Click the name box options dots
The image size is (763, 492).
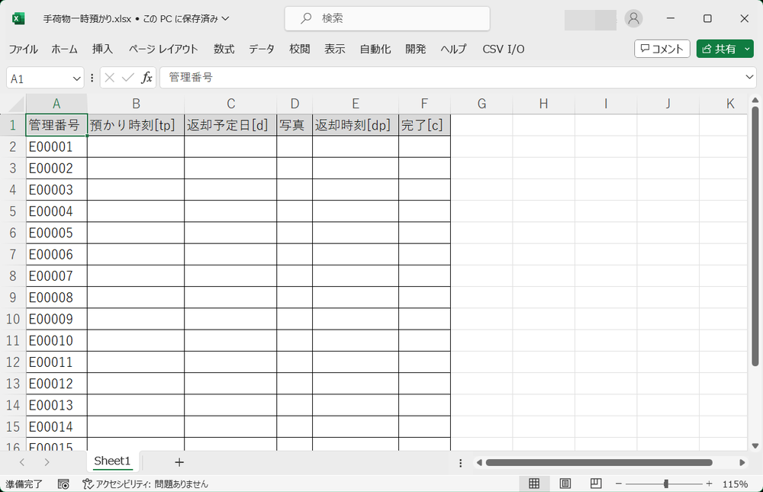coord(92,78)
